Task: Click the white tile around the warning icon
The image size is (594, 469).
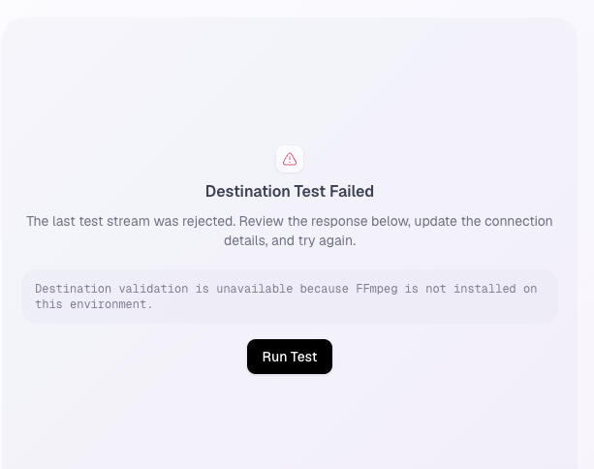Action: [x=290, y=159]
